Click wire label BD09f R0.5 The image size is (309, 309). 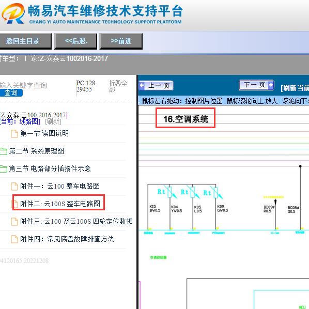[x=269, y=209]
